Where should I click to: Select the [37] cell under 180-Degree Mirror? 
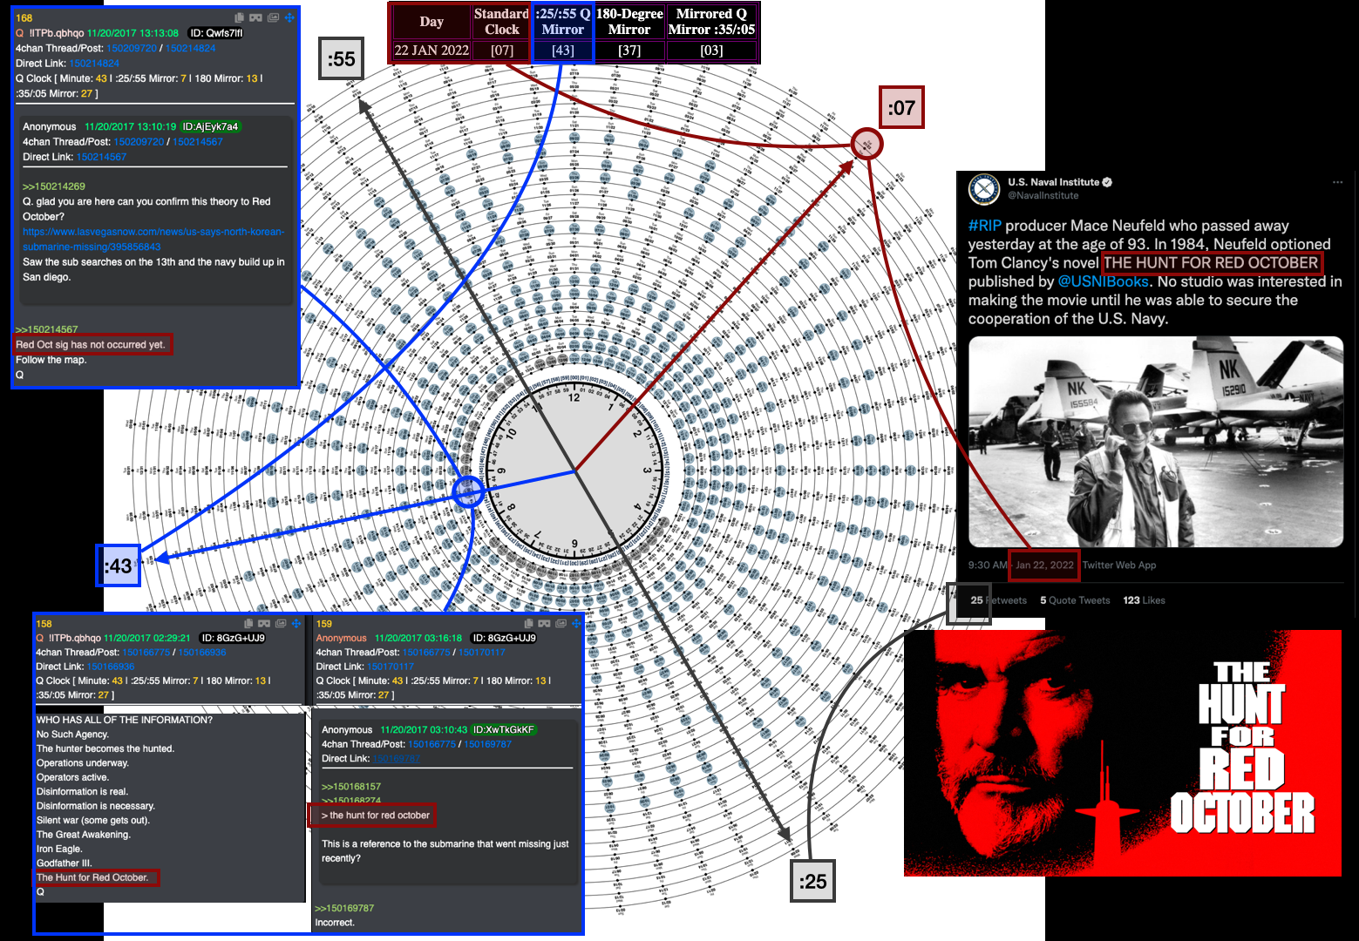629,51
